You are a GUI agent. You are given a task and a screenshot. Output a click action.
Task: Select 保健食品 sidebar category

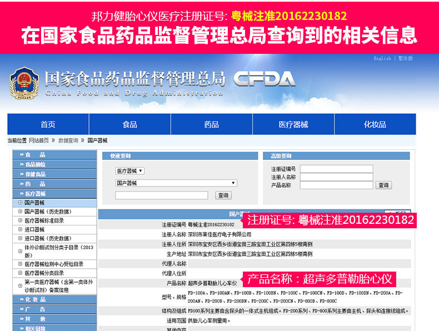pyautogui.click(x=54, y=174)
